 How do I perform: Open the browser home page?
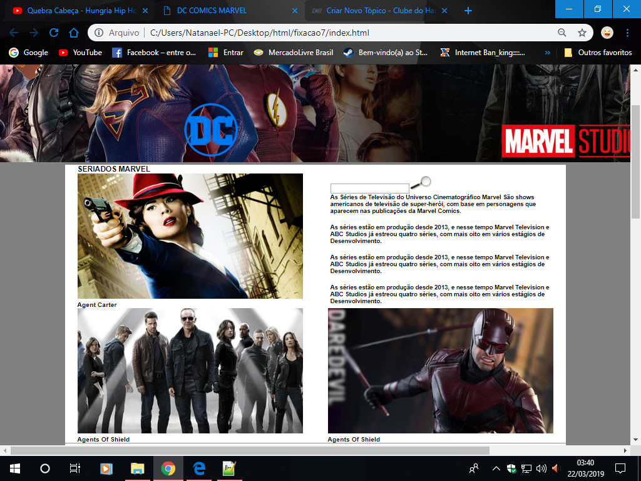coord(74,33)
